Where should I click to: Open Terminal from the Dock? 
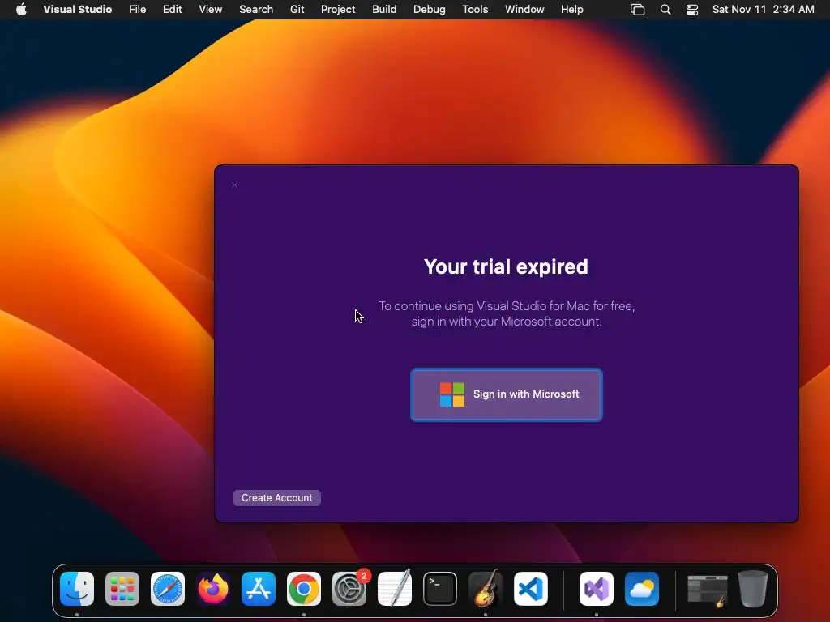(x=440, y=589)
